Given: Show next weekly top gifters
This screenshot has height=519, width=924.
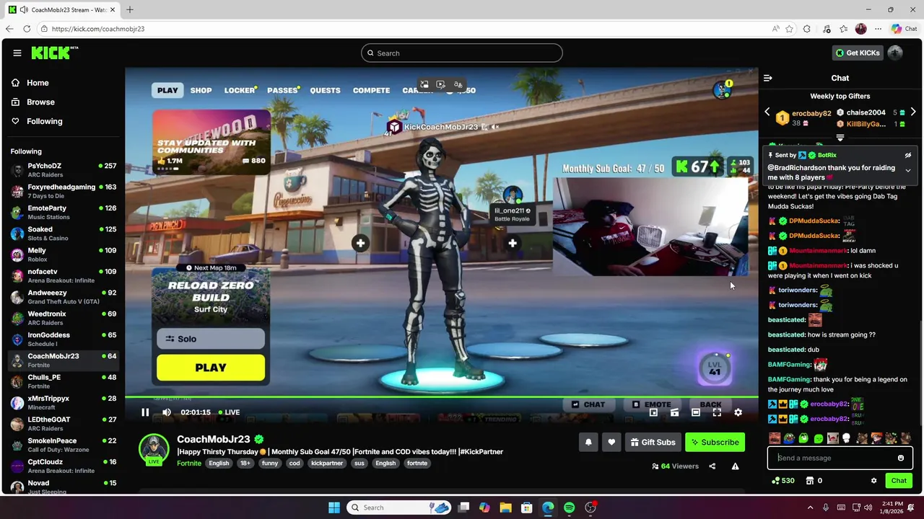Looking at the screenshot, I should tap(913, 112).
